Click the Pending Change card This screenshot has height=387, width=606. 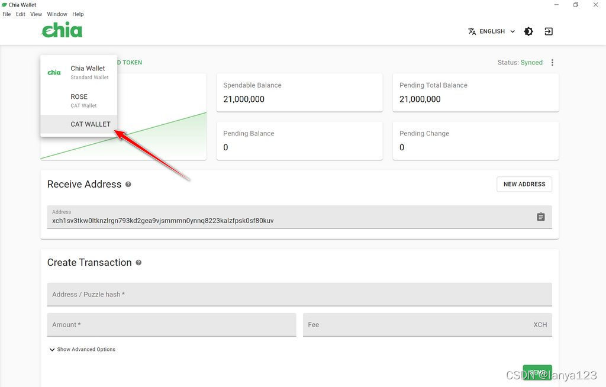[x=475, y=141]
